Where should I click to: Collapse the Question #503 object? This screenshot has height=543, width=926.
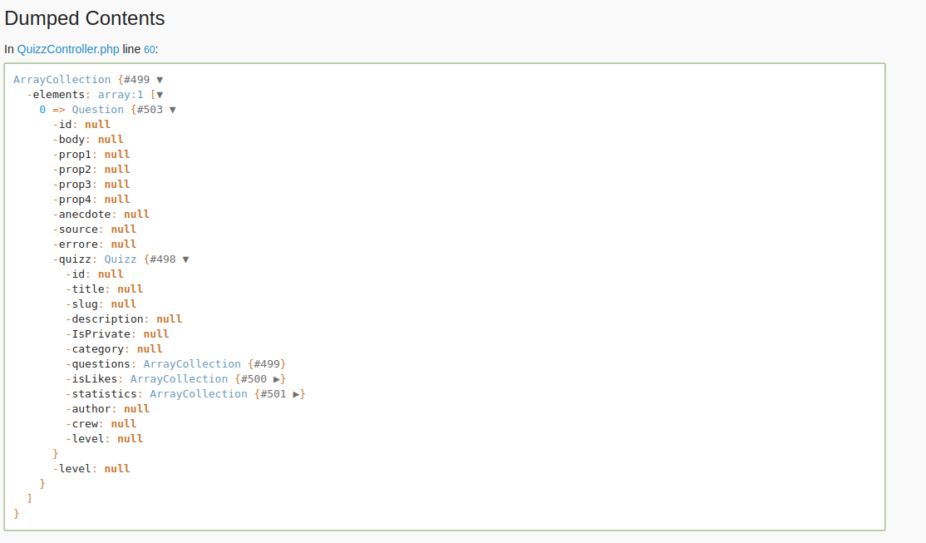(x=172, y=110)
